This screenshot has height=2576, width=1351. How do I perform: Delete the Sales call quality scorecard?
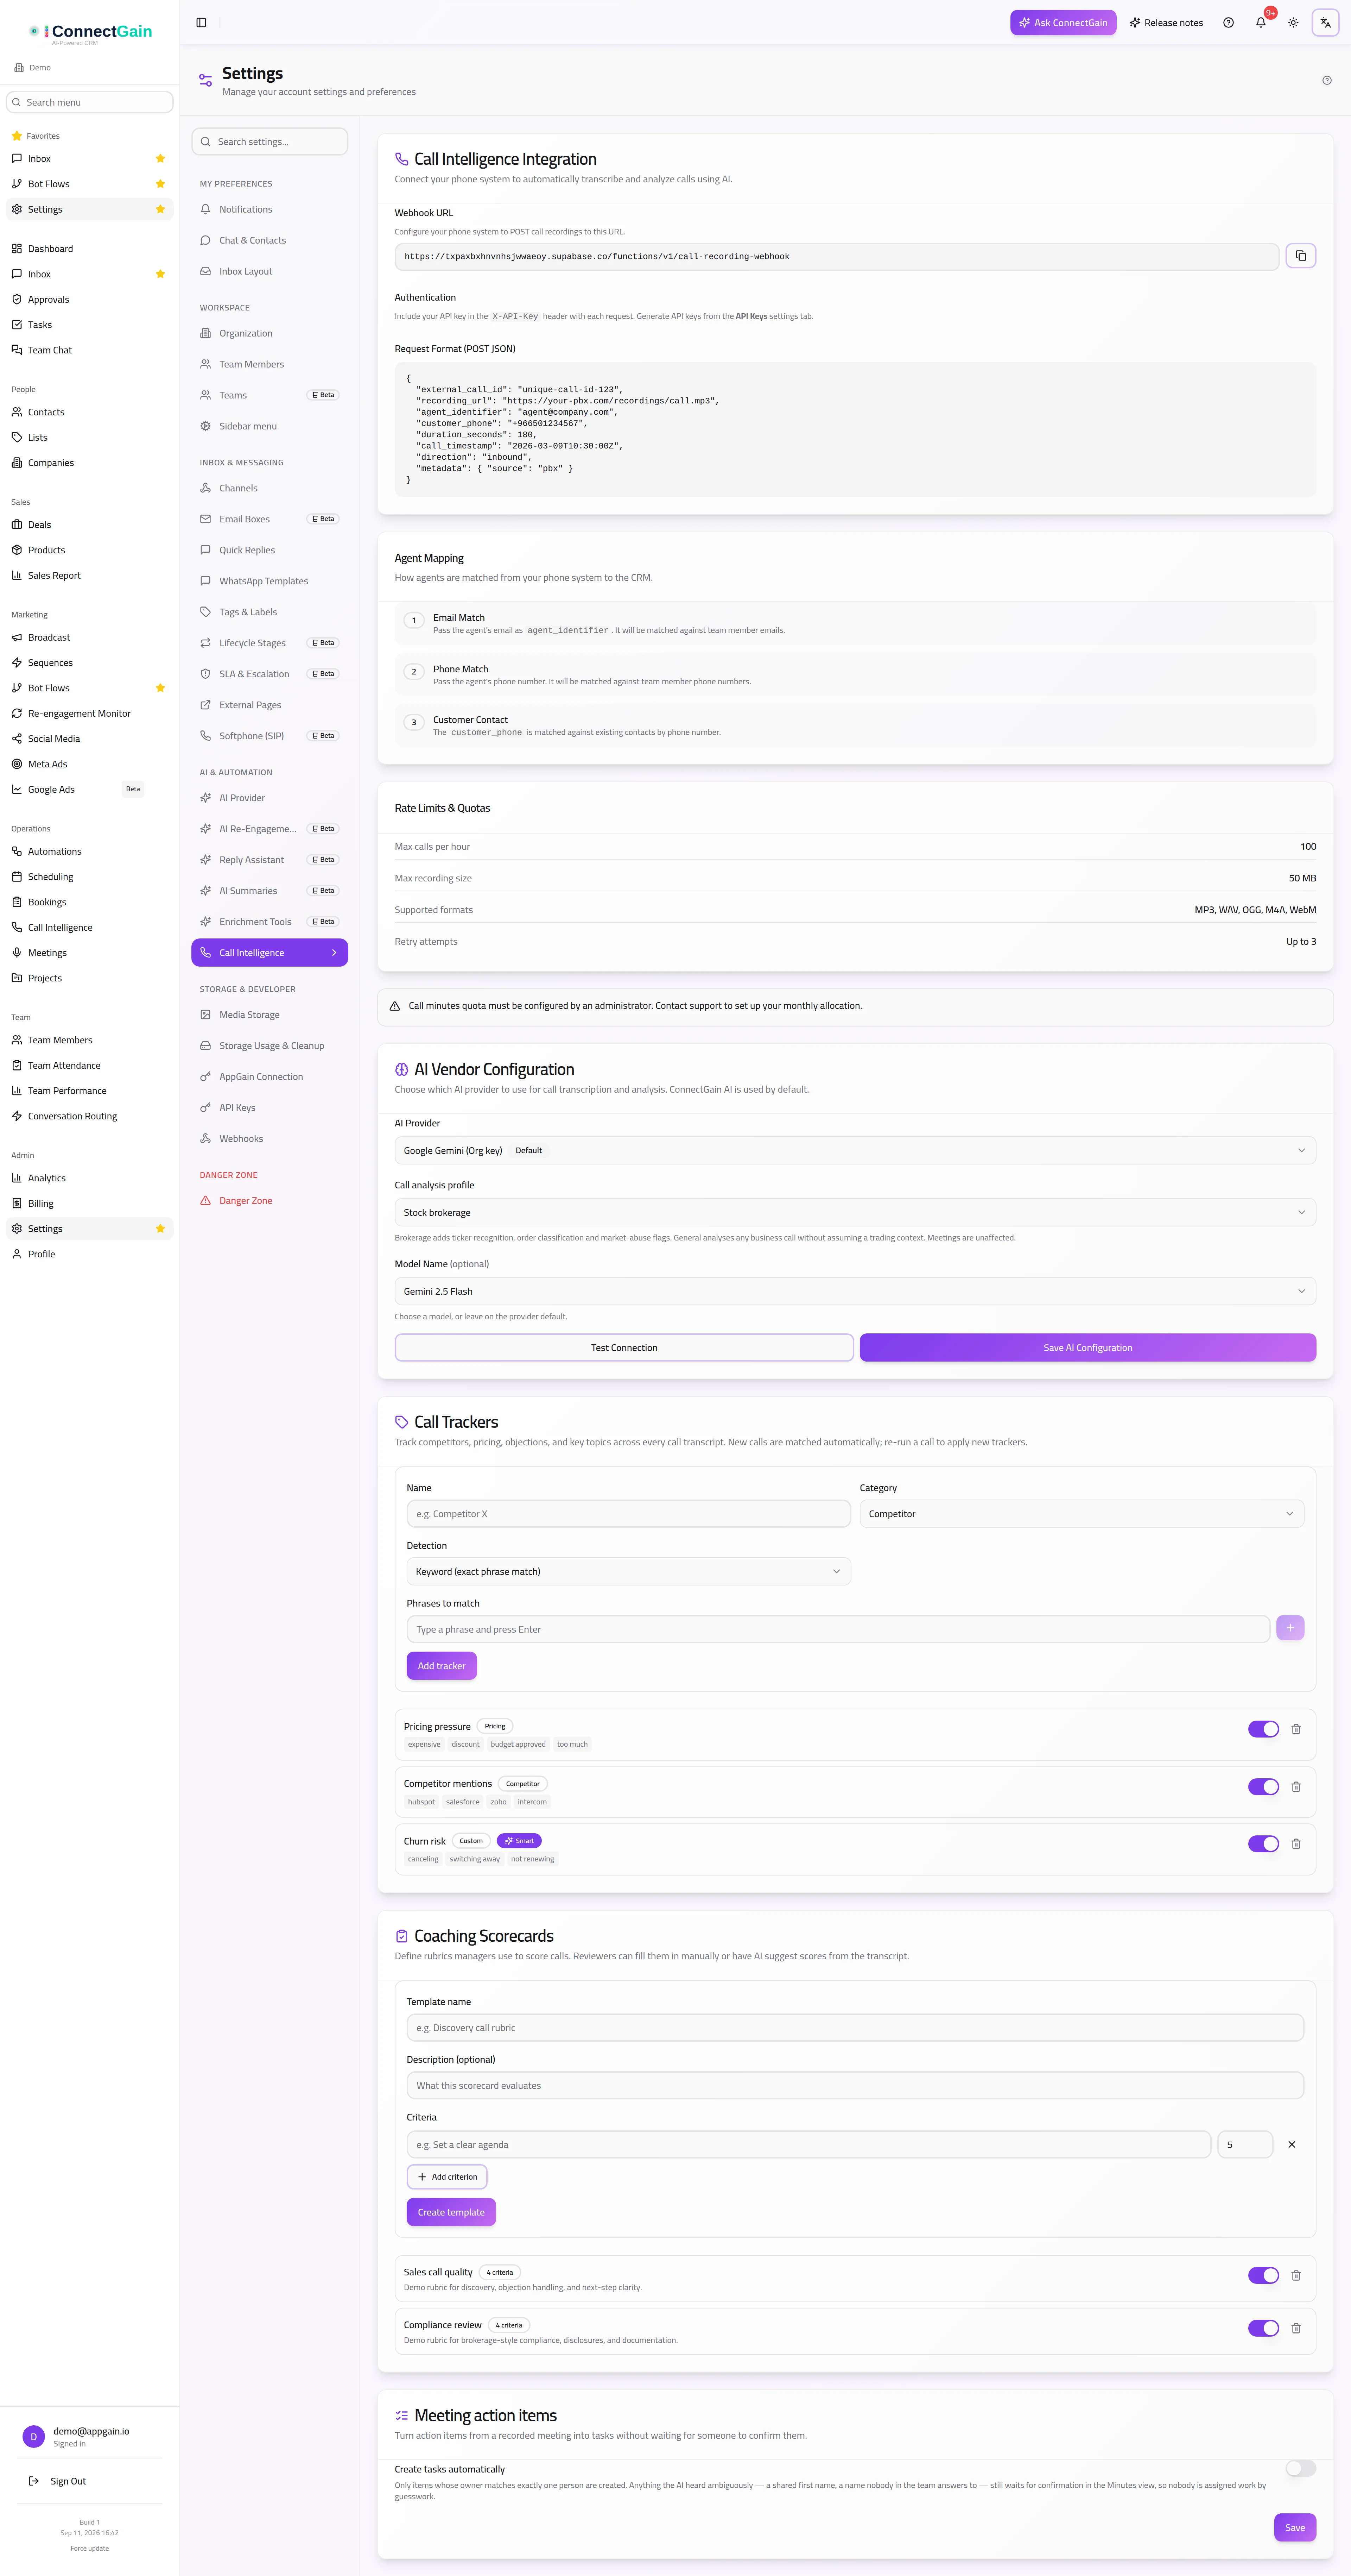click(x=1296, y=2275)
